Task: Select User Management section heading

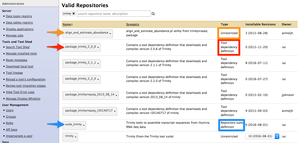Action: [15, 105]
